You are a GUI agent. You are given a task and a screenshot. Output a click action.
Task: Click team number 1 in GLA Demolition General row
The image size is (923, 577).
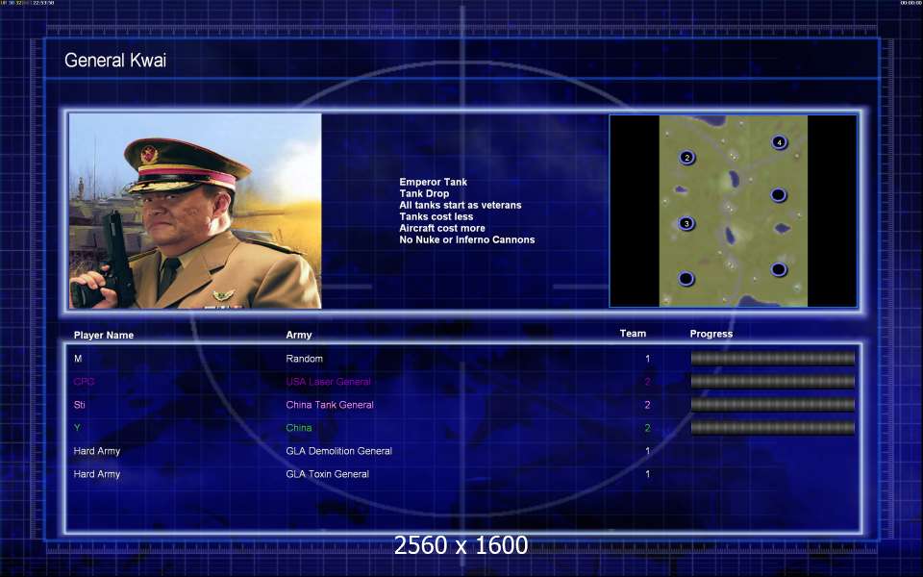click(647, 451)
